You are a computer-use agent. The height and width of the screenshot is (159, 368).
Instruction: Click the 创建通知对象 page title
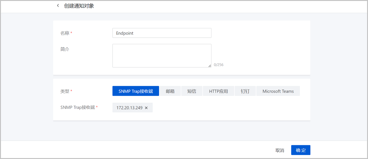79,6
